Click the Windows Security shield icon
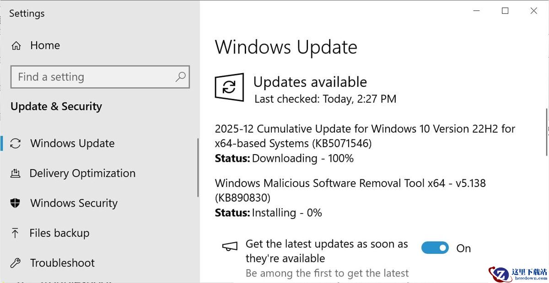The height and width of the screenshot is (283, 549). coord(16,203)
